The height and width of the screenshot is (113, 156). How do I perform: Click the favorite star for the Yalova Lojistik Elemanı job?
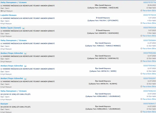[x=141, y=23]
